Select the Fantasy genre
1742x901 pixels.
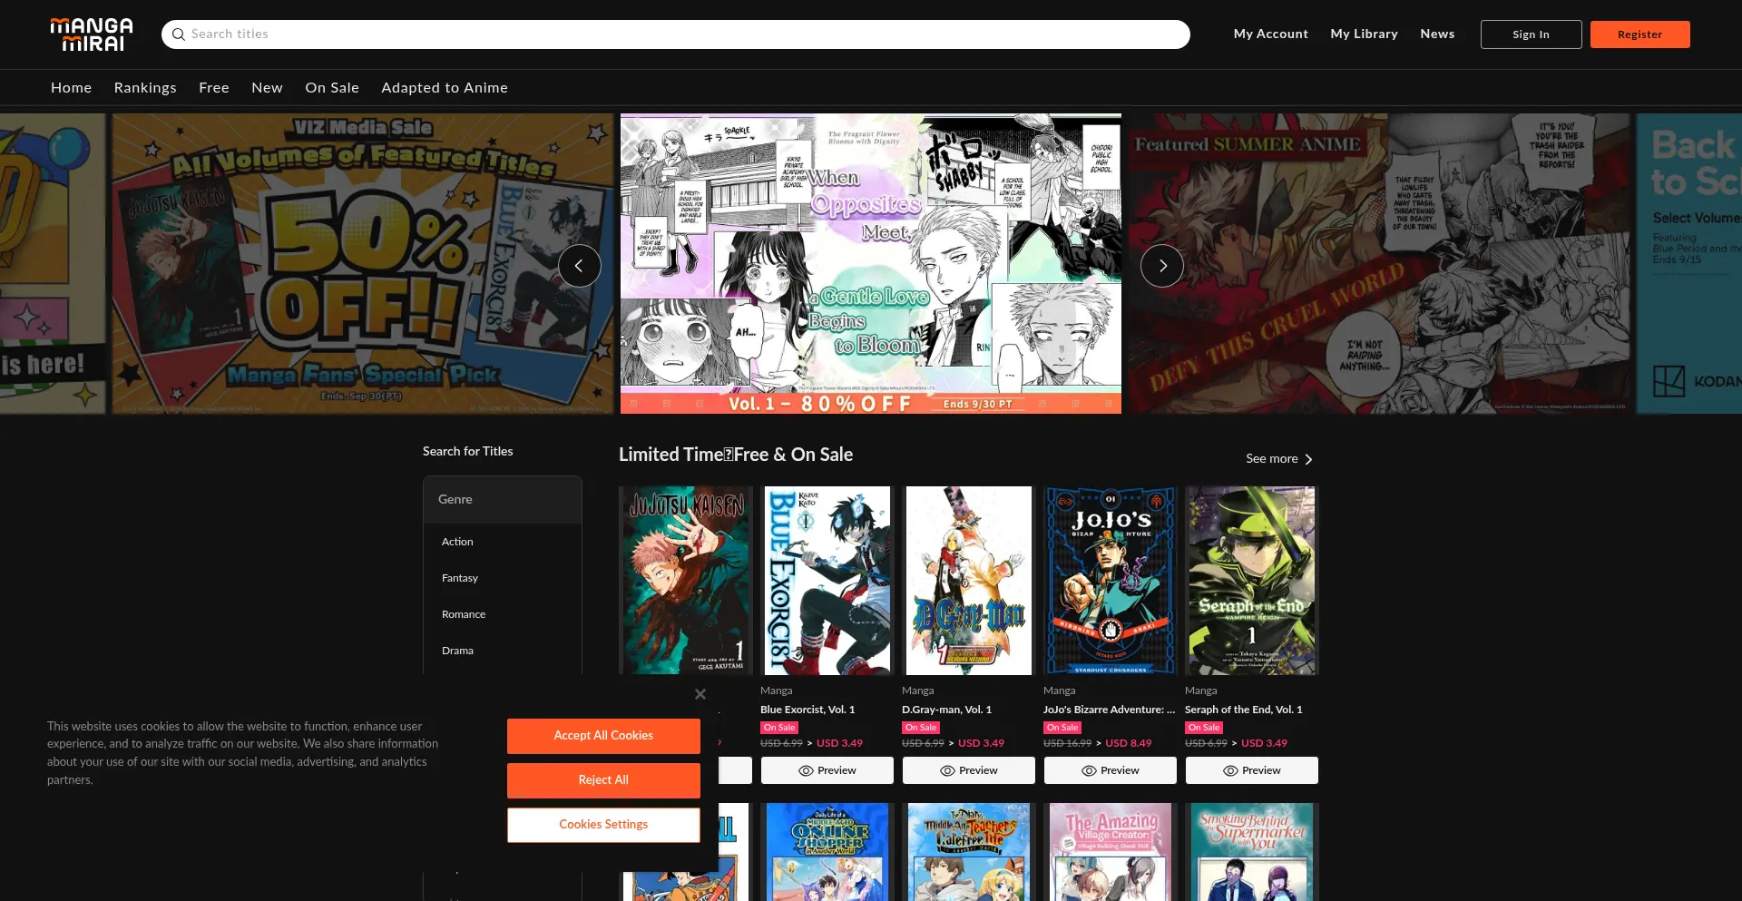pyautogui.click(x=460, y=578)
